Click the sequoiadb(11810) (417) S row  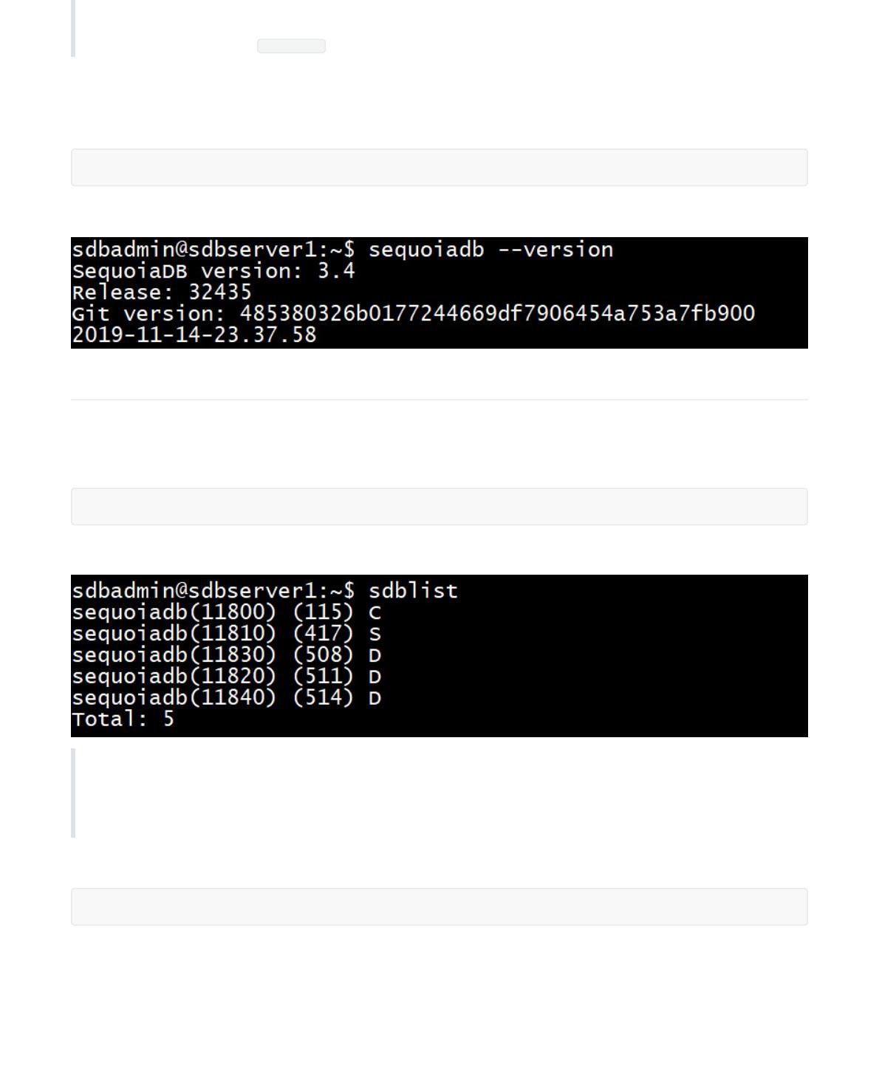(226, 633)
